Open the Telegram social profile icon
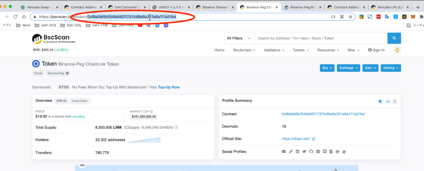424x171 pixels. (x=318, y=152)
